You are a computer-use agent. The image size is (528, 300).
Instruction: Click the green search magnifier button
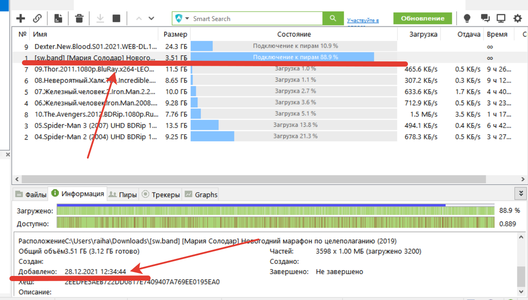click(x=333, y=18)
